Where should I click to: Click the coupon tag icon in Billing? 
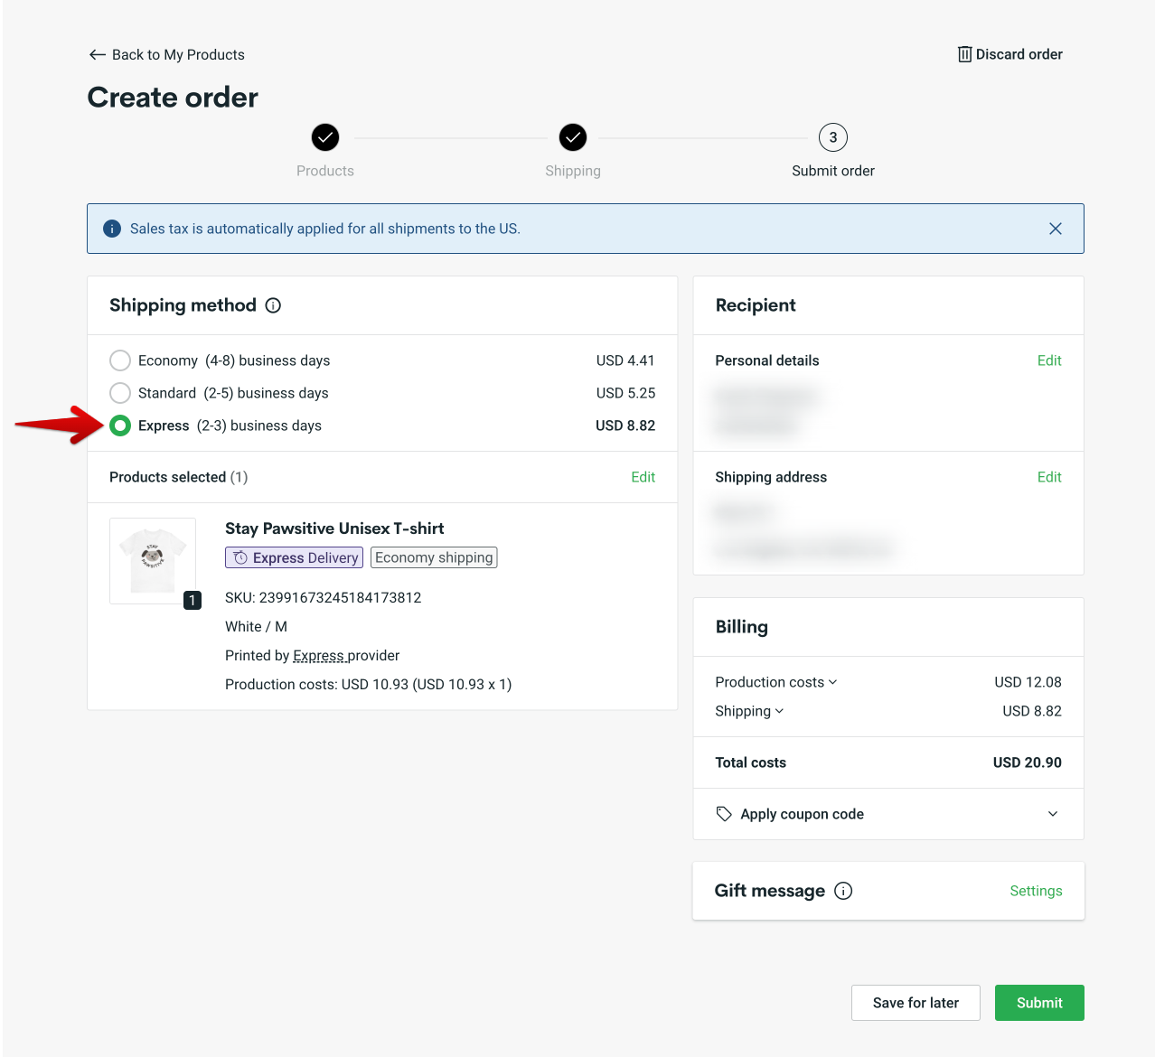pos(724,813)
